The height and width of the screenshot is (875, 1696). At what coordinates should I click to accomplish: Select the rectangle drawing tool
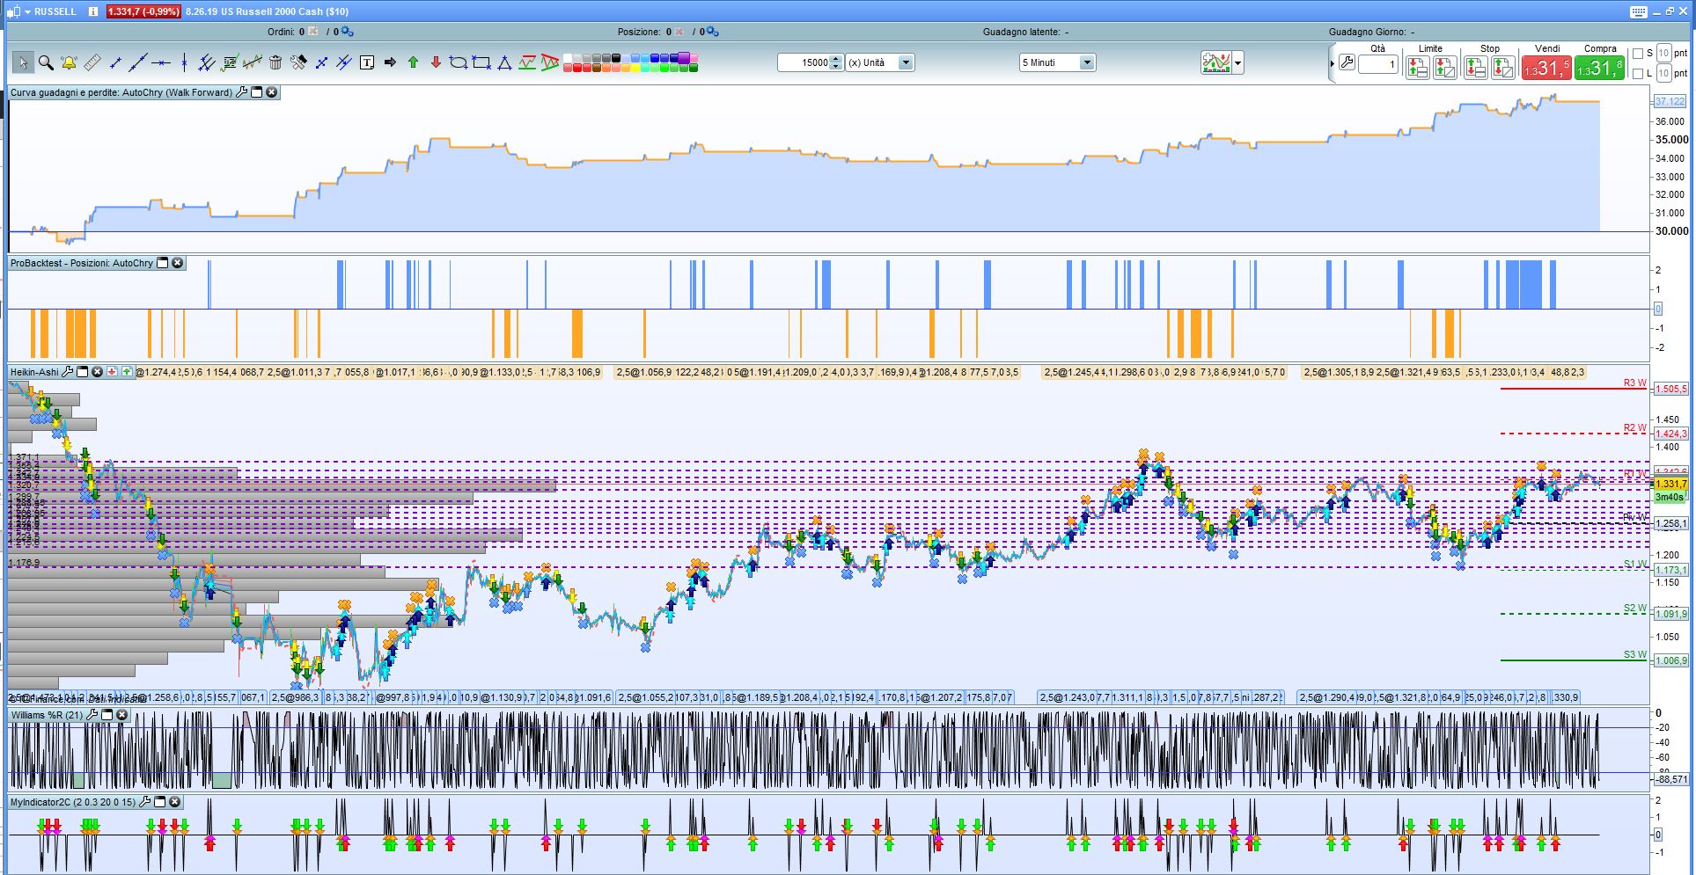pos(481,62)
